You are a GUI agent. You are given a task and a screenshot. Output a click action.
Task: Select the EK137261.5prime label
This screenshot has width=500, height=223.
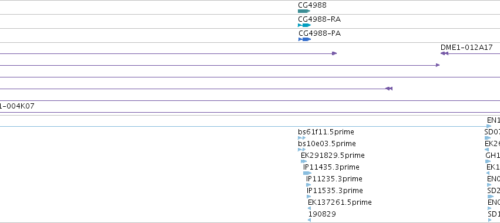(x=340, y=202)
